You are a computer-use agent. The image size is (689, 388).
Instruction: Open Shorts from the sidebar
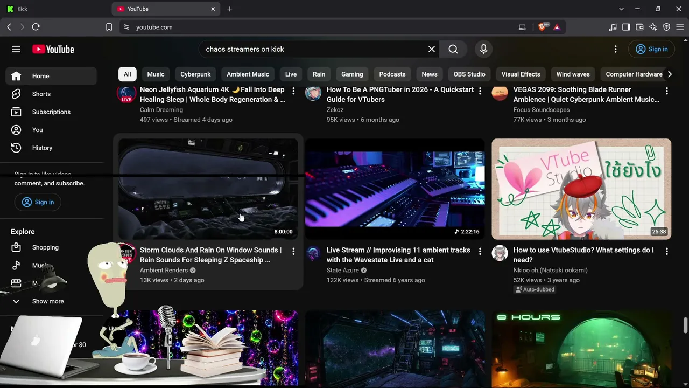(51, 94)
